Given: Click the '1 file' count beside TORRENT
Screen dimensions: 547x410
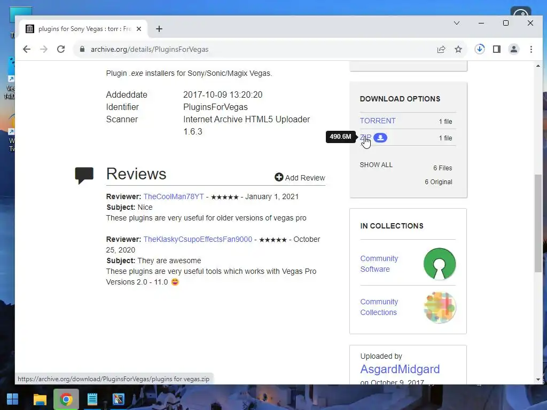Looking at the screenshot, I should (446, 121).
